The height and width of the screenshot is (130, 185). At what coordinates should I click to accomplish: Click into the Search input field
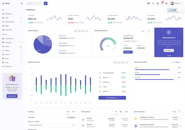coord(35,3)
